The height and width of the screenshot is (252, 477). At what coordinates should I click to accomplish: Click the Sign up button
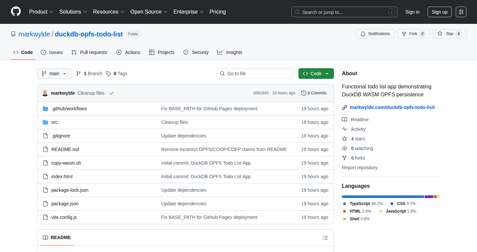click(x=440, y=12)
